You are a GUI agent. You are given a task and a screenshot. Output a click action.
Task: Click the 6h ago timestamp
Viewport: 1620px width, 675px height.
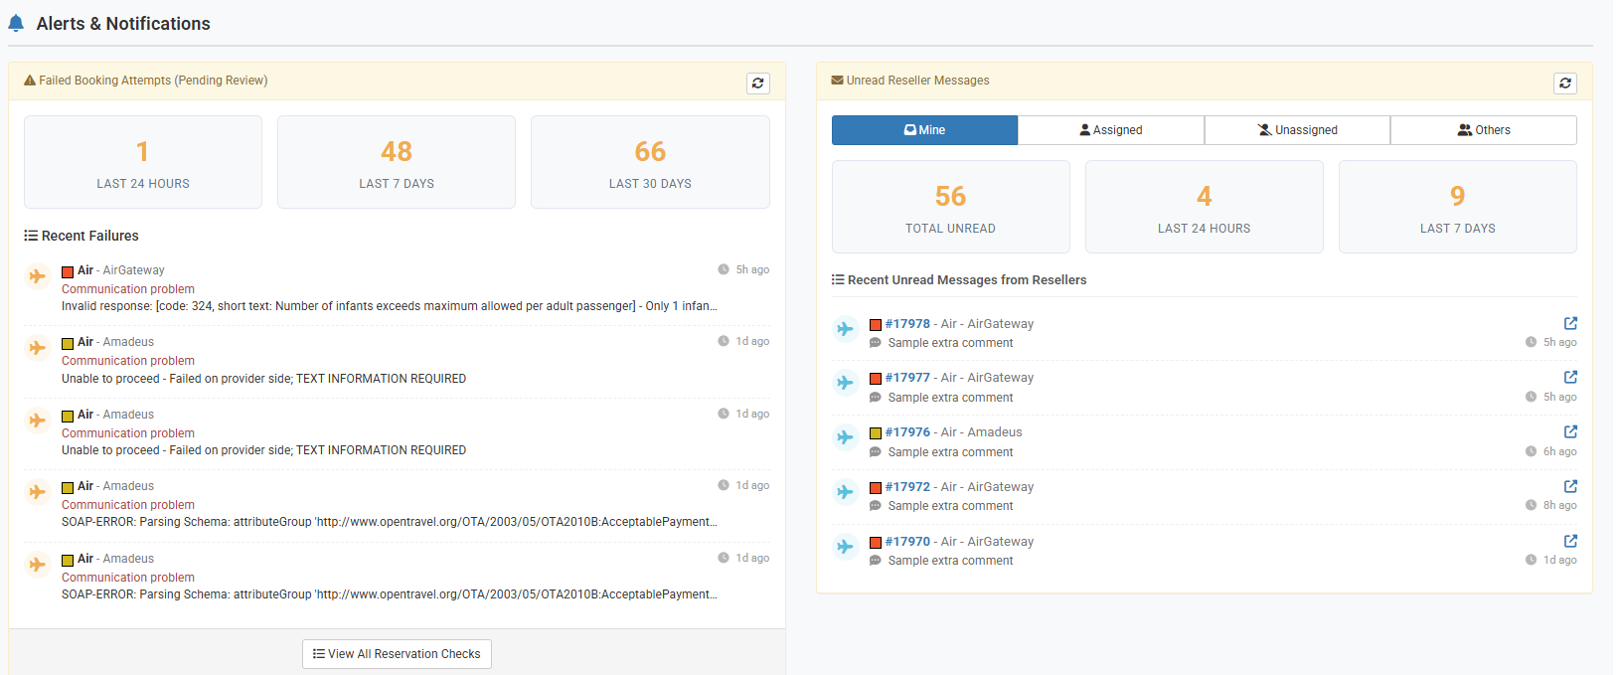1559,451
